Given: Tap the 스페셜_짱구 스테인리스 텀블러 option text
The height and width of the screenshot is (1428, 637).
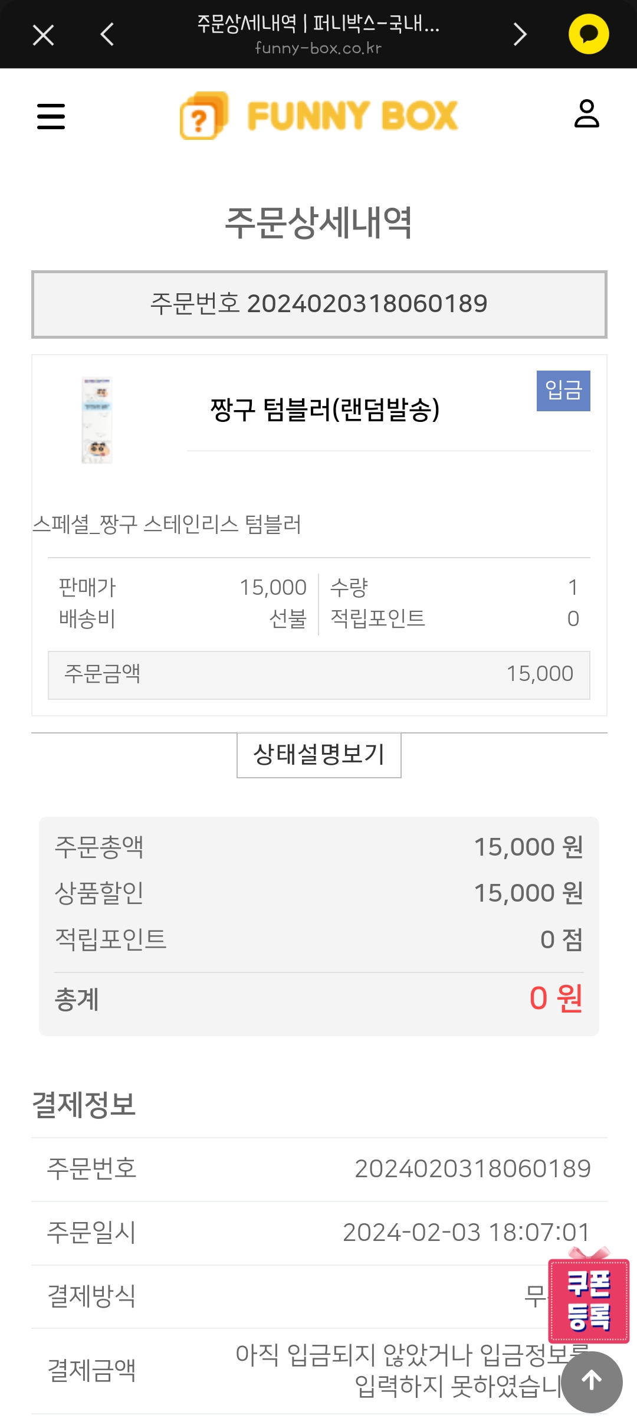Looking at the screenshot, I should click(167, 524).
